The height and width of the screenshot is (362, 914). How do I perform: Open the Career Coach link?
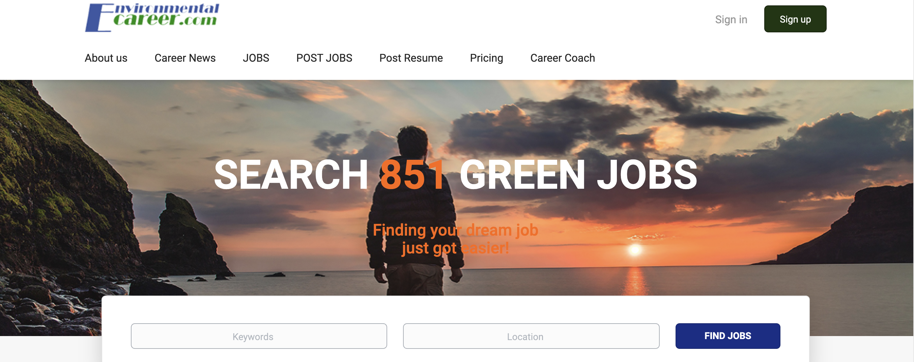(x=562, y=58)
